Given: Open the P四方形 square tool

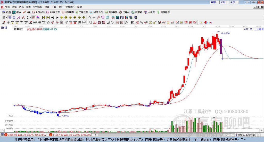Looking at the screenshot, I should [38, 12].
